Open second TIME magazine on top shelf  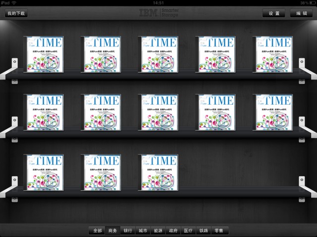click(x=101, y=54)
